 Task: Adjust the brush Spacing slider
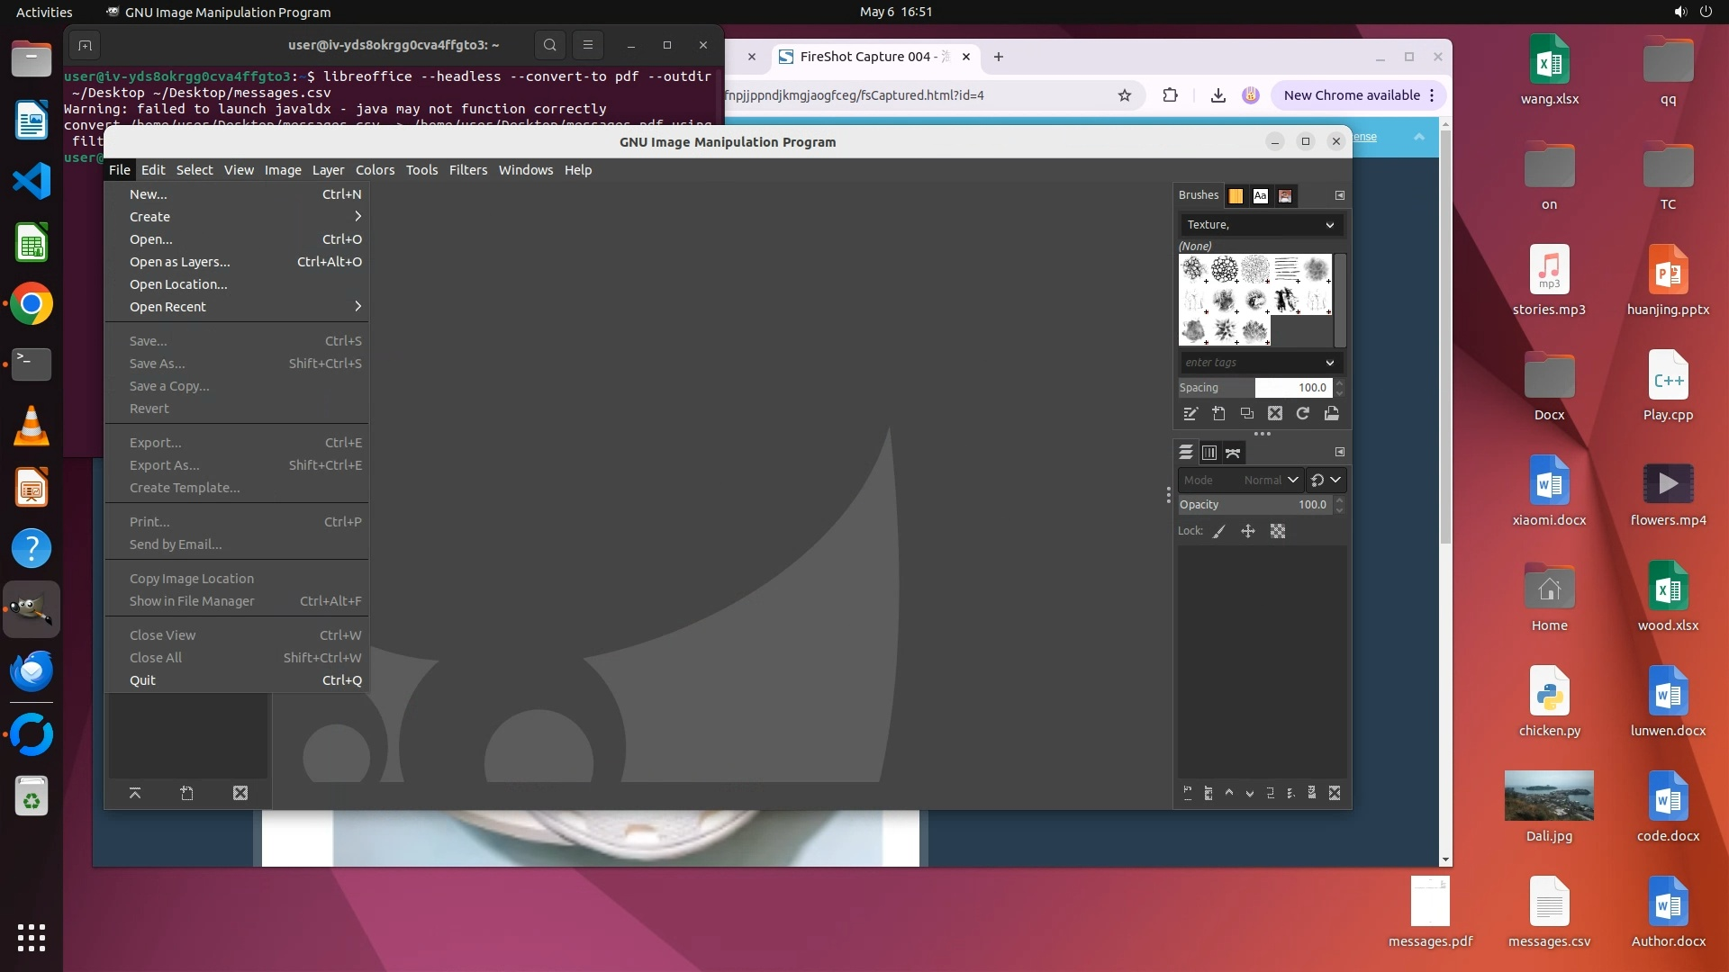click(x=1254, y=388)
